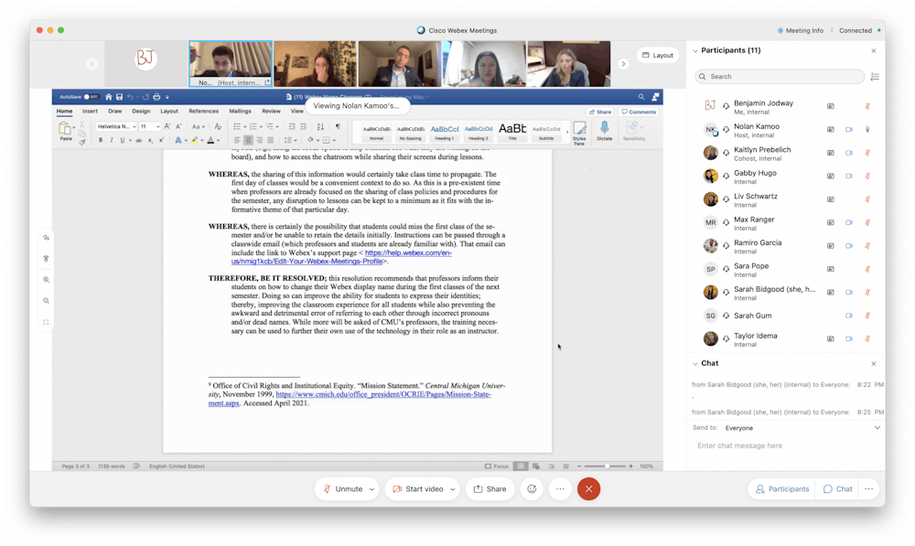This screenshot has height=546, width=915.
Task: Open the Layout options
Action: click(x=657, y=55)
